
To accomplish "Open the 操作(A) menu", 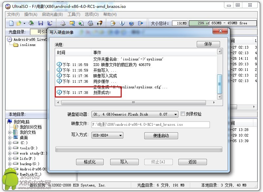I will pos(31,14).
